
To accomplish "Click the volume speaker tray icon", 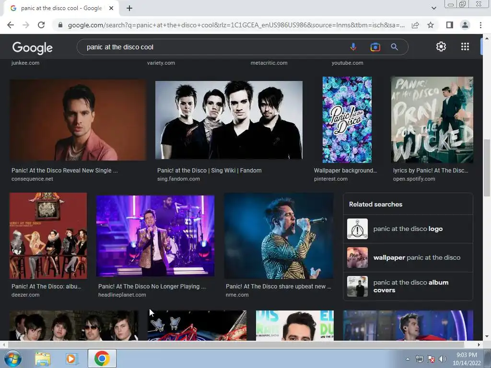I will [x=443, y=359].
